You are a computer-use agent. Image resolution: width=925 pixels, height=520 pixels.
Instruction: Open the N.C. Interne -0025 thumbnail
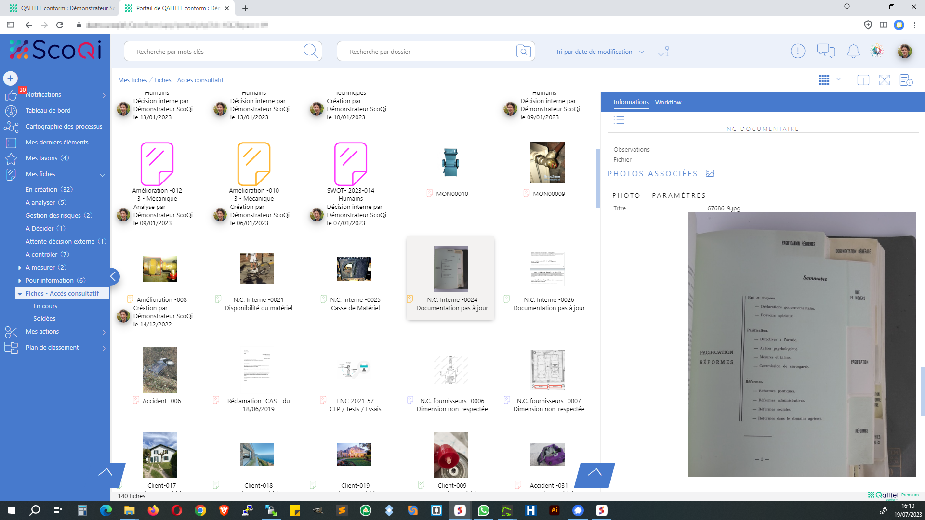(354, 269)
